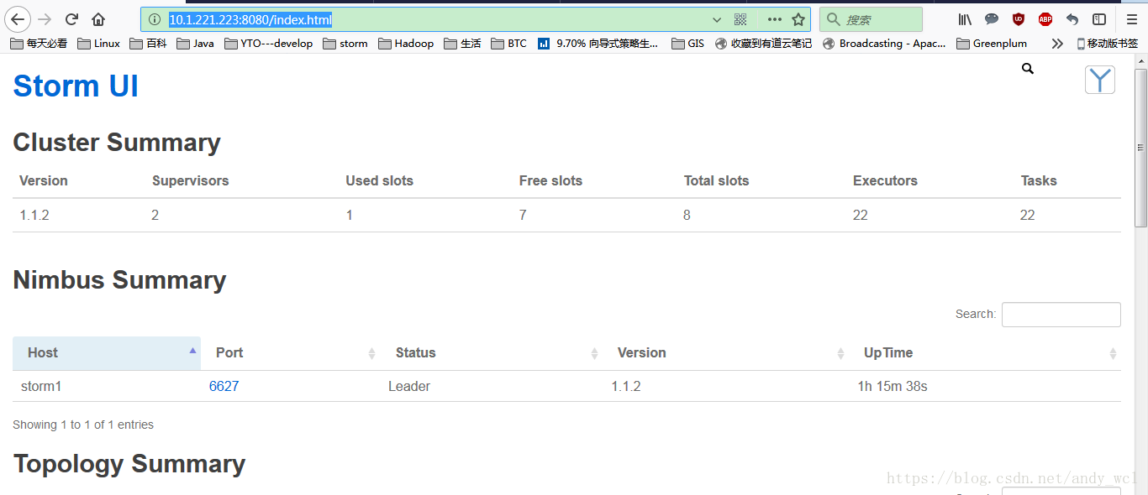Click the chat bubble extension icon
1148x495 pixels.
(x=992, y=19)
